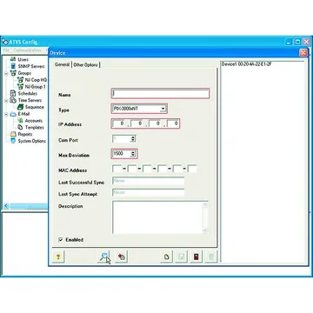Open System Options in the tree
The image size is (313, 313).
32,141
